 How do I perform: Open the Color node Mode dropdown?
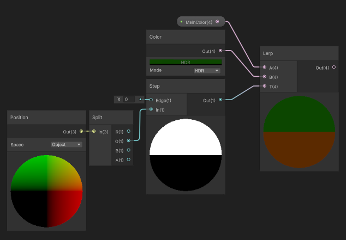point(207,71)
